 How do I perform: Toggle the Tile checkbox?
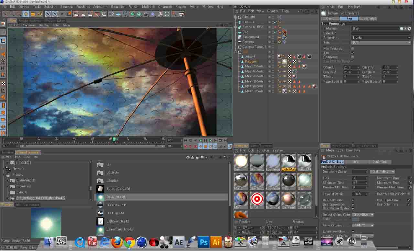coord(353,53)
